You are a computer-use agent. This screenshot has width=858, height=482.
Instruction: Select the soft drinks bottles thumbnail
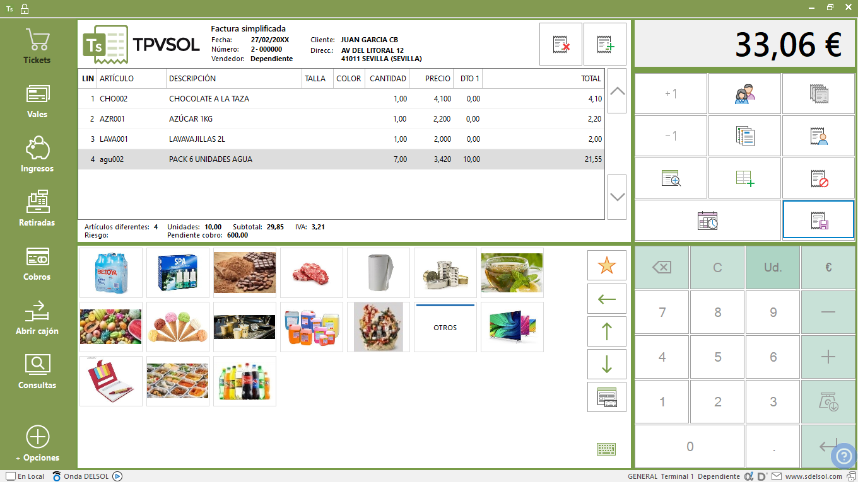click(245, 381)
